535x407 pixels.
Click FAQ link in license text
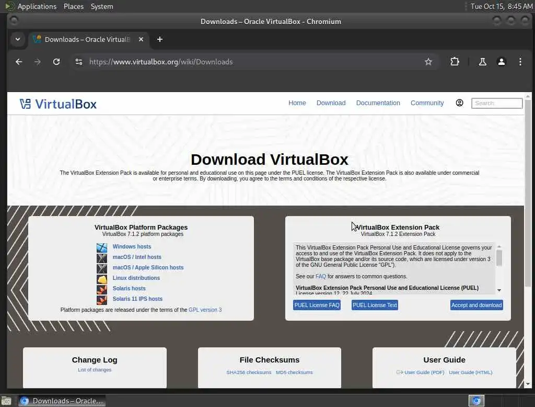[321, 276]
